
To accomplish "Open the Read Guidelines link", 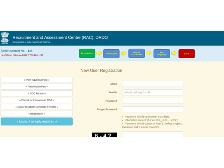I will [37, 87].
